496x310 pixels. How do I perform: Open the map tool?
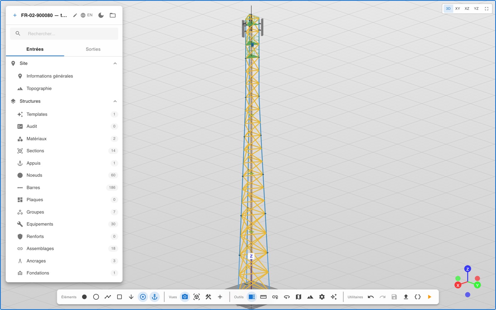(298, 297)
